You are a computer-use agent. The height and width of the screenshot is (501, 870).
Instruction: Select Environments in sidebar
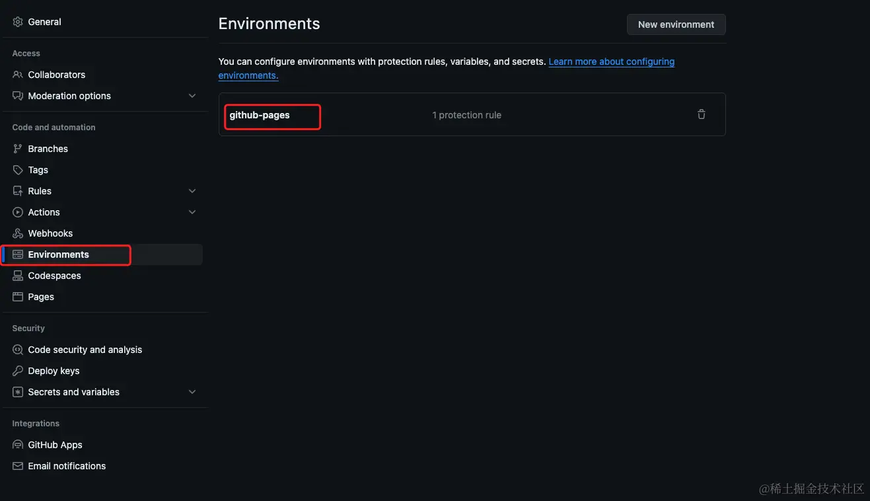point(102,254)
